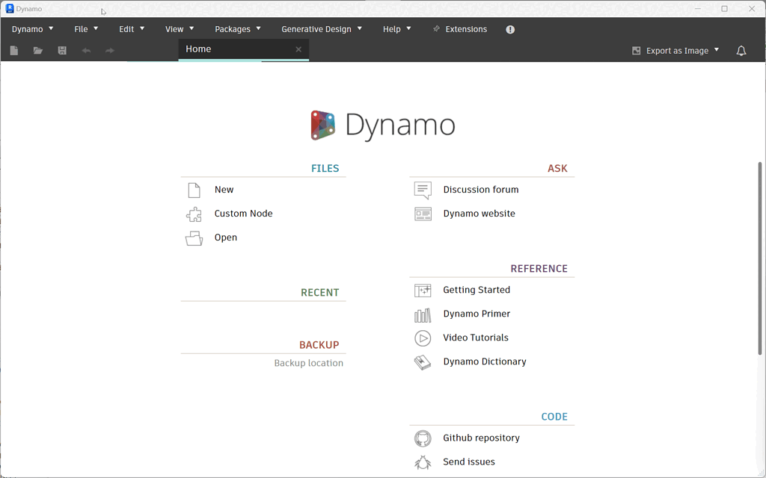Open a file via toolbar folder icon
The image size is (766, 478).
(37, 50)
